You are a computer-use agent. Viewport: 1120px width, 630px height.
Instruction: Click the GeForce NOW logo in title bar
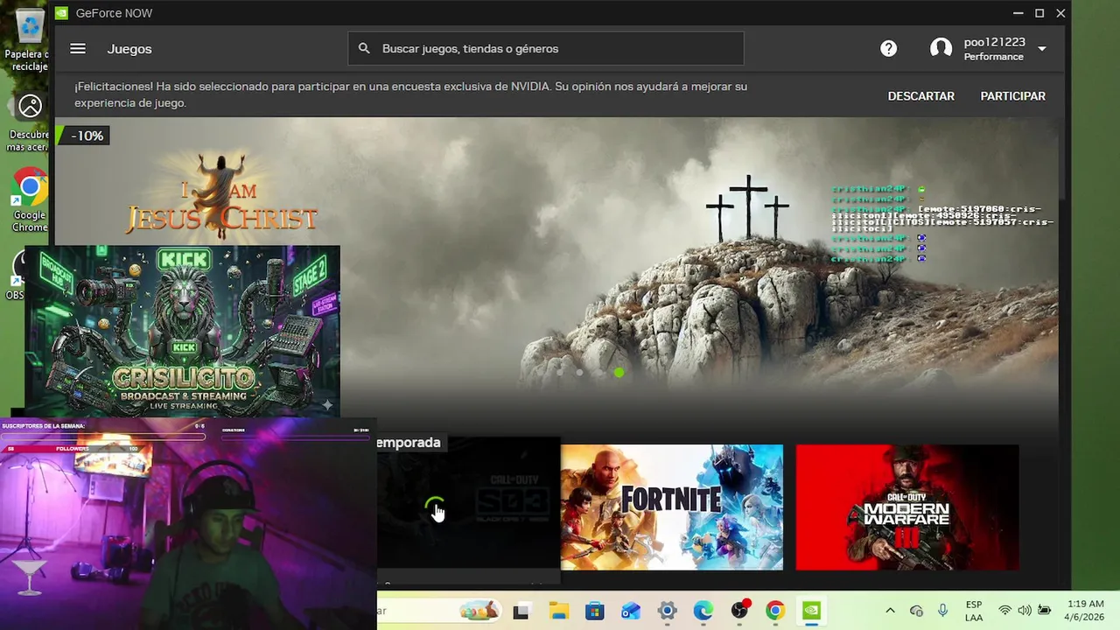coord(61,13)
